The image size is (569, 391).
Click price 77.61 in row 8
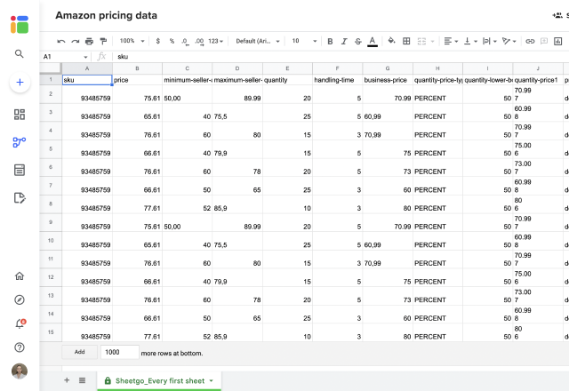(137, 204)
